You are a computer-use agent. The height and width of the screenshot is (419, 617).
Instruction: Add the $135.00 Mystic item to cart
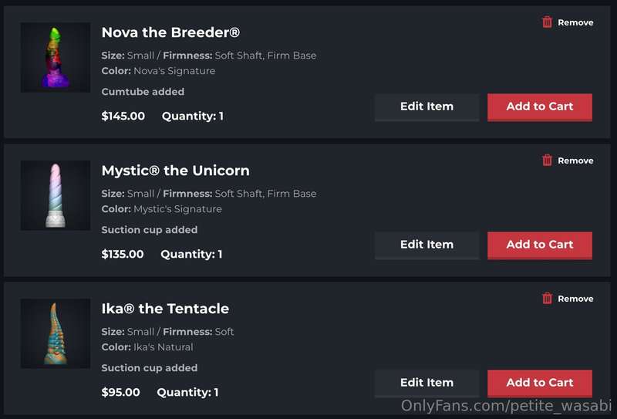539,245
